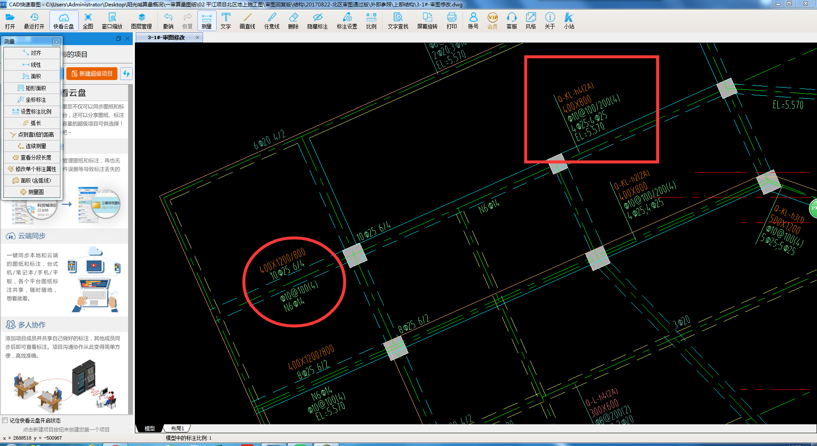
Task: Choose 线性 measurement
Action: (32, 65)
